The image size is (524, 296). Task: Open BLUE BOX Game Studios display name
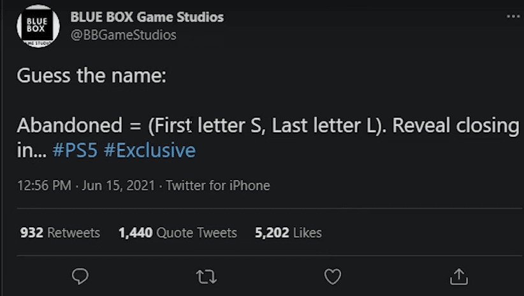pos(147,17)
